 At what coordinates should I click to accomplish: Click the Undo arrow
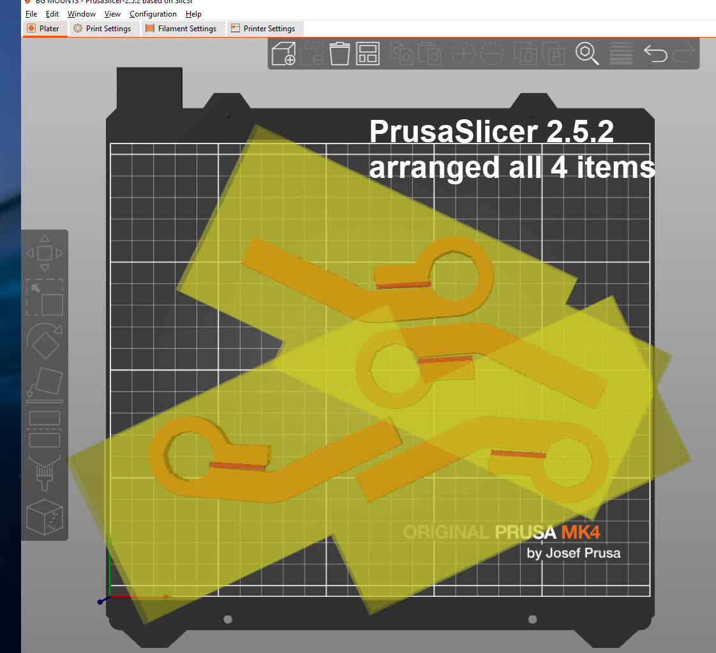[x=655, y=54]
